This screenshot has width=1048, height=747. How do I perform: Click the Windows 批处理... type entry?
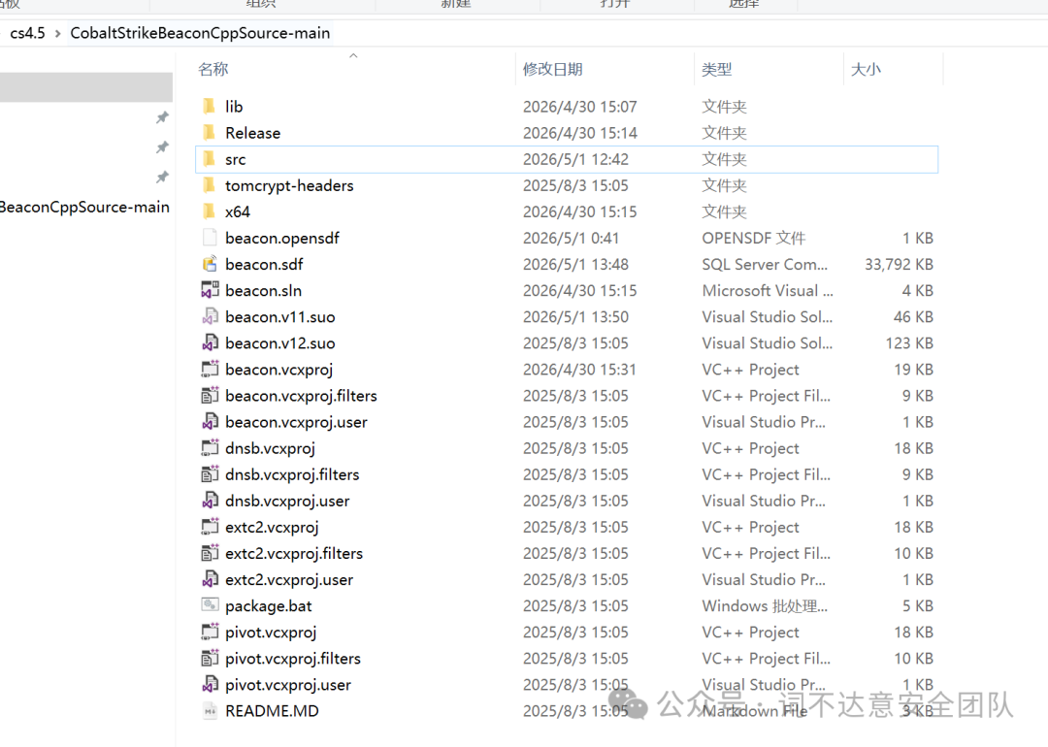765,606
